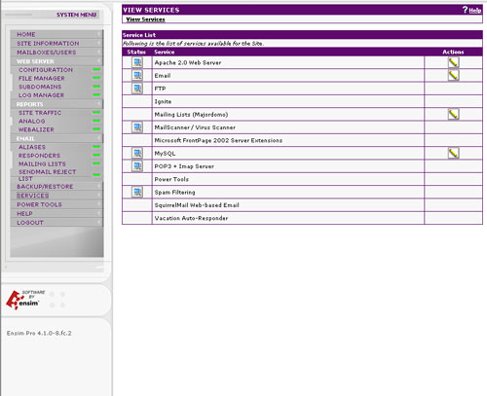Open Sendmail Reject List
Screen dimensions: 487x396
pyautogui.click(x=47, y=175)
